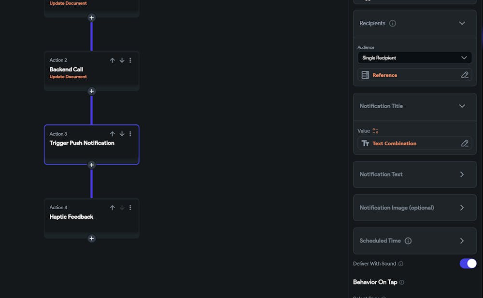The image size is (483, 298).
Task: Open the Single Recipient audience dropdown
Action: [x=415, y=58]
